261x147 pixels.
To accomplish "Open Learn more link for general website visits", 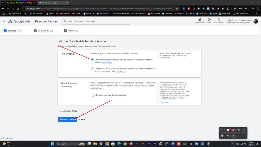I will tap(107, 63).
